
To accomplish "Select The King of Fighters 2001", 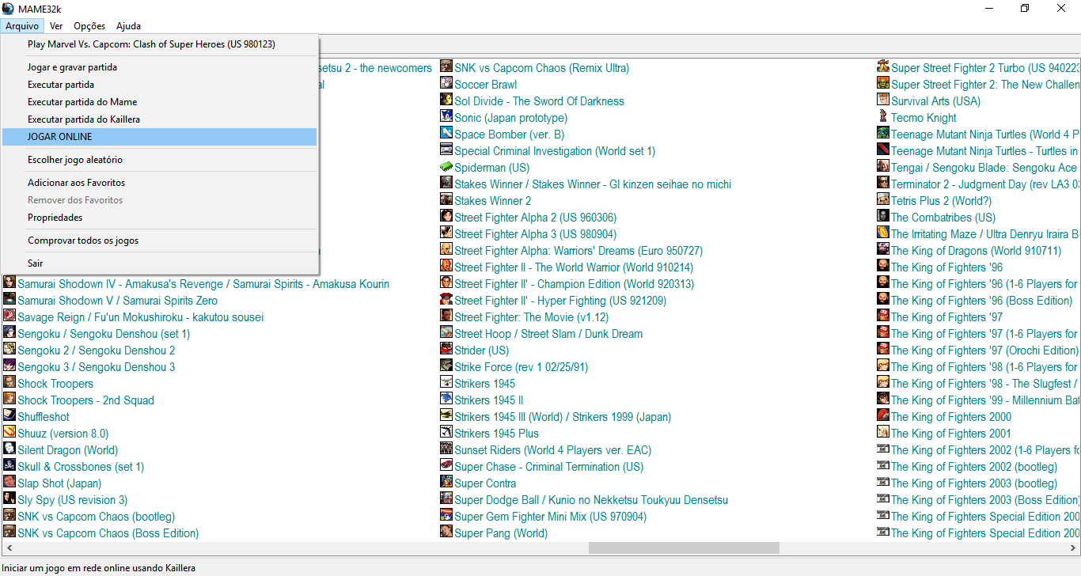I will tap(951, 434).
